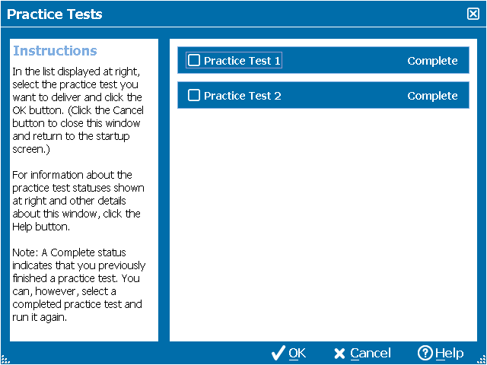
Task: Close the Practice Tests window
Action: pos(473,14)
